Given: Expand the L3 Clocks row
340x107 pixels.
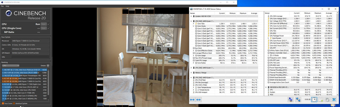Looking at the screenshot, I should tap(269, 55).
